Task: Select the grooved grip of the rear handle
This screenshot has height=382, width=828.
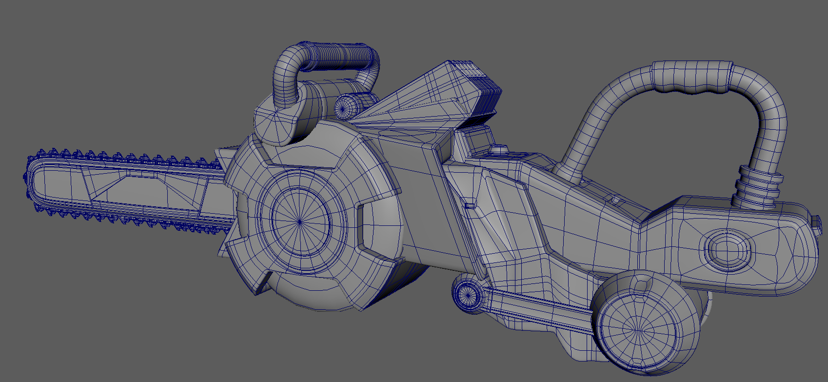Action: 692,78
